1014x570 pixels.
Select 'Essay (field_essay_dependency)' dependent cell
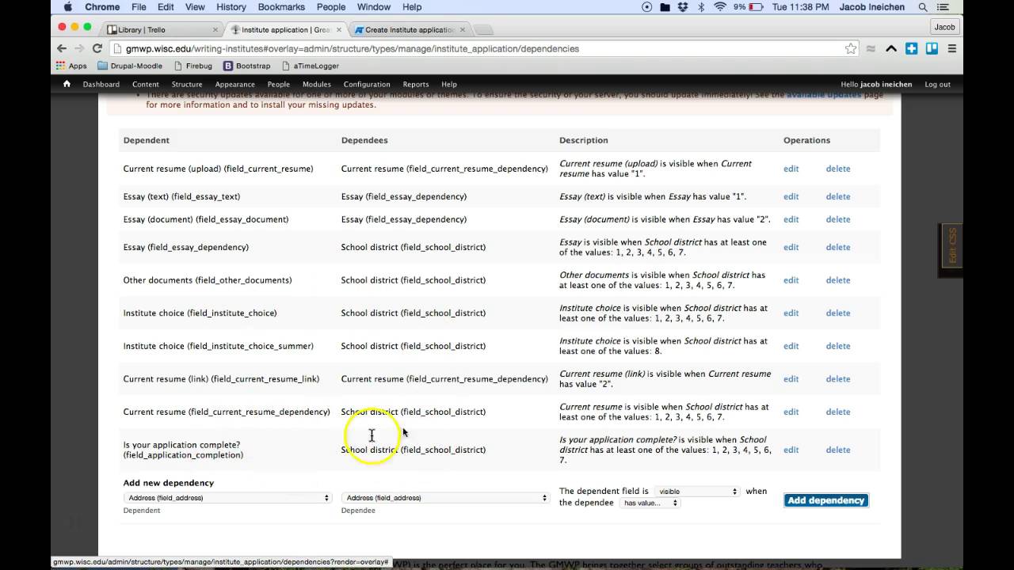[x=185, y=247]
